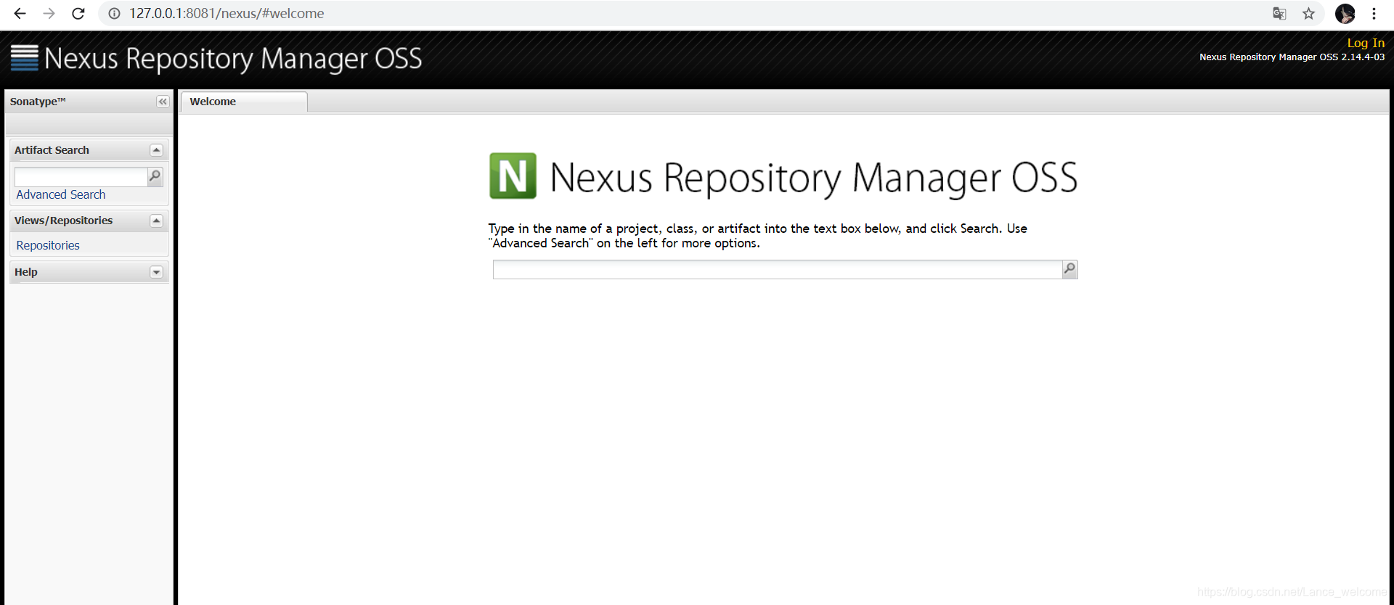1394x605 pixels.
Task: Focus the main welcome search field
Action: tap(778, 269)
